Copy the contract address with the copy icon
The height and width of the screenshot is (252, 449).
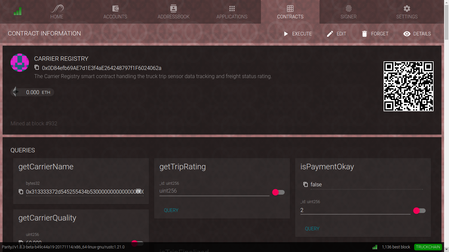[x=37, y=68]
